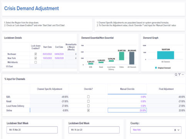Click the search magnifier icon above channels table
Screen dimensions: 186x139
(x=176, y=75)
